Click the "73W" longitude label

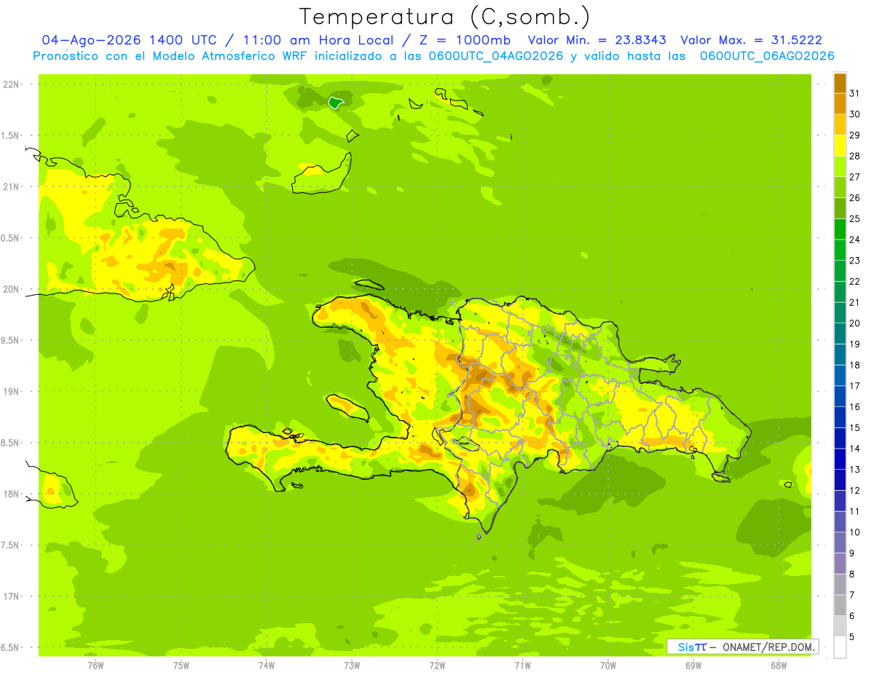352,665
